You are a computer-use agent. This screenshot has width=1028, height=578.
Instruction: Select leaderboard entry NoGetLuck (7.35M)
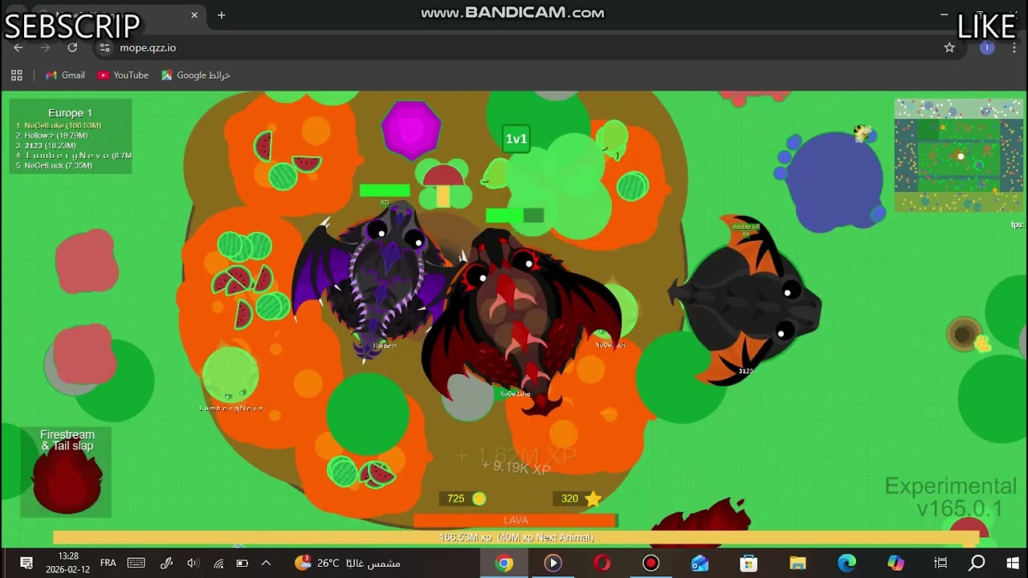[55, 165]
